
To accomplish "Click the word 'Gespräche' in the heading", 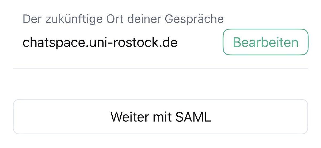I will (194, 19).
